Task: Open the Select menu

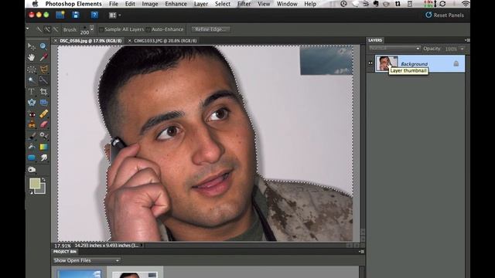Action: [223, 4]
